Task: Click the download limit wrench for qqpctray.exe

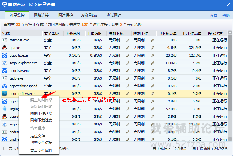Action: click(128, 71)
